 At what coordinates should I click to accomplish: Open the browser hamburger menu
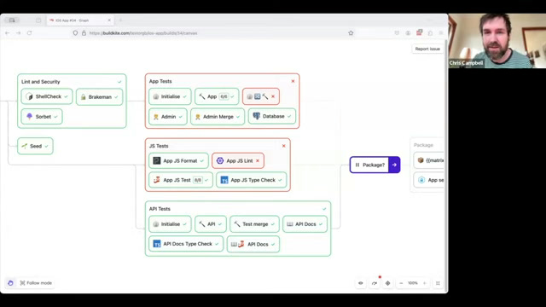[441, 33]
